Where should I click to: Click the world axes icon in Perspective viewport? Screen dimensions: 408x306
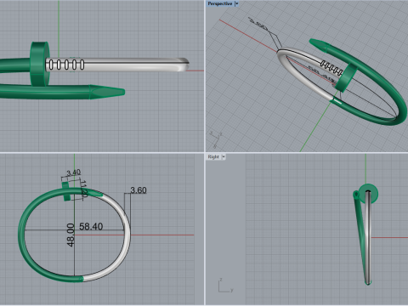(x=216, y=139)
